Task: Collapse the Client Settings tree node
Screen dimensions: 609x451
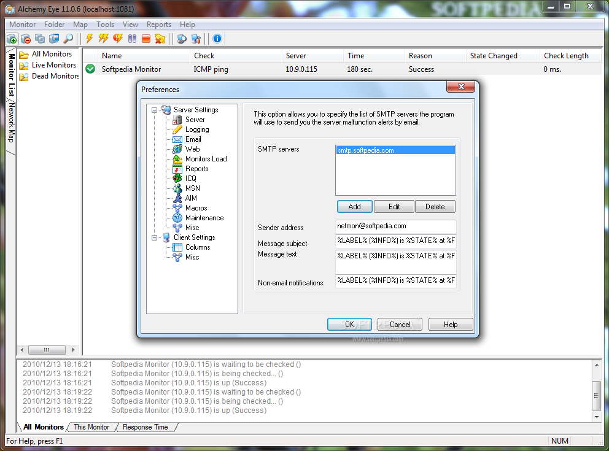Action: [154, 237]
